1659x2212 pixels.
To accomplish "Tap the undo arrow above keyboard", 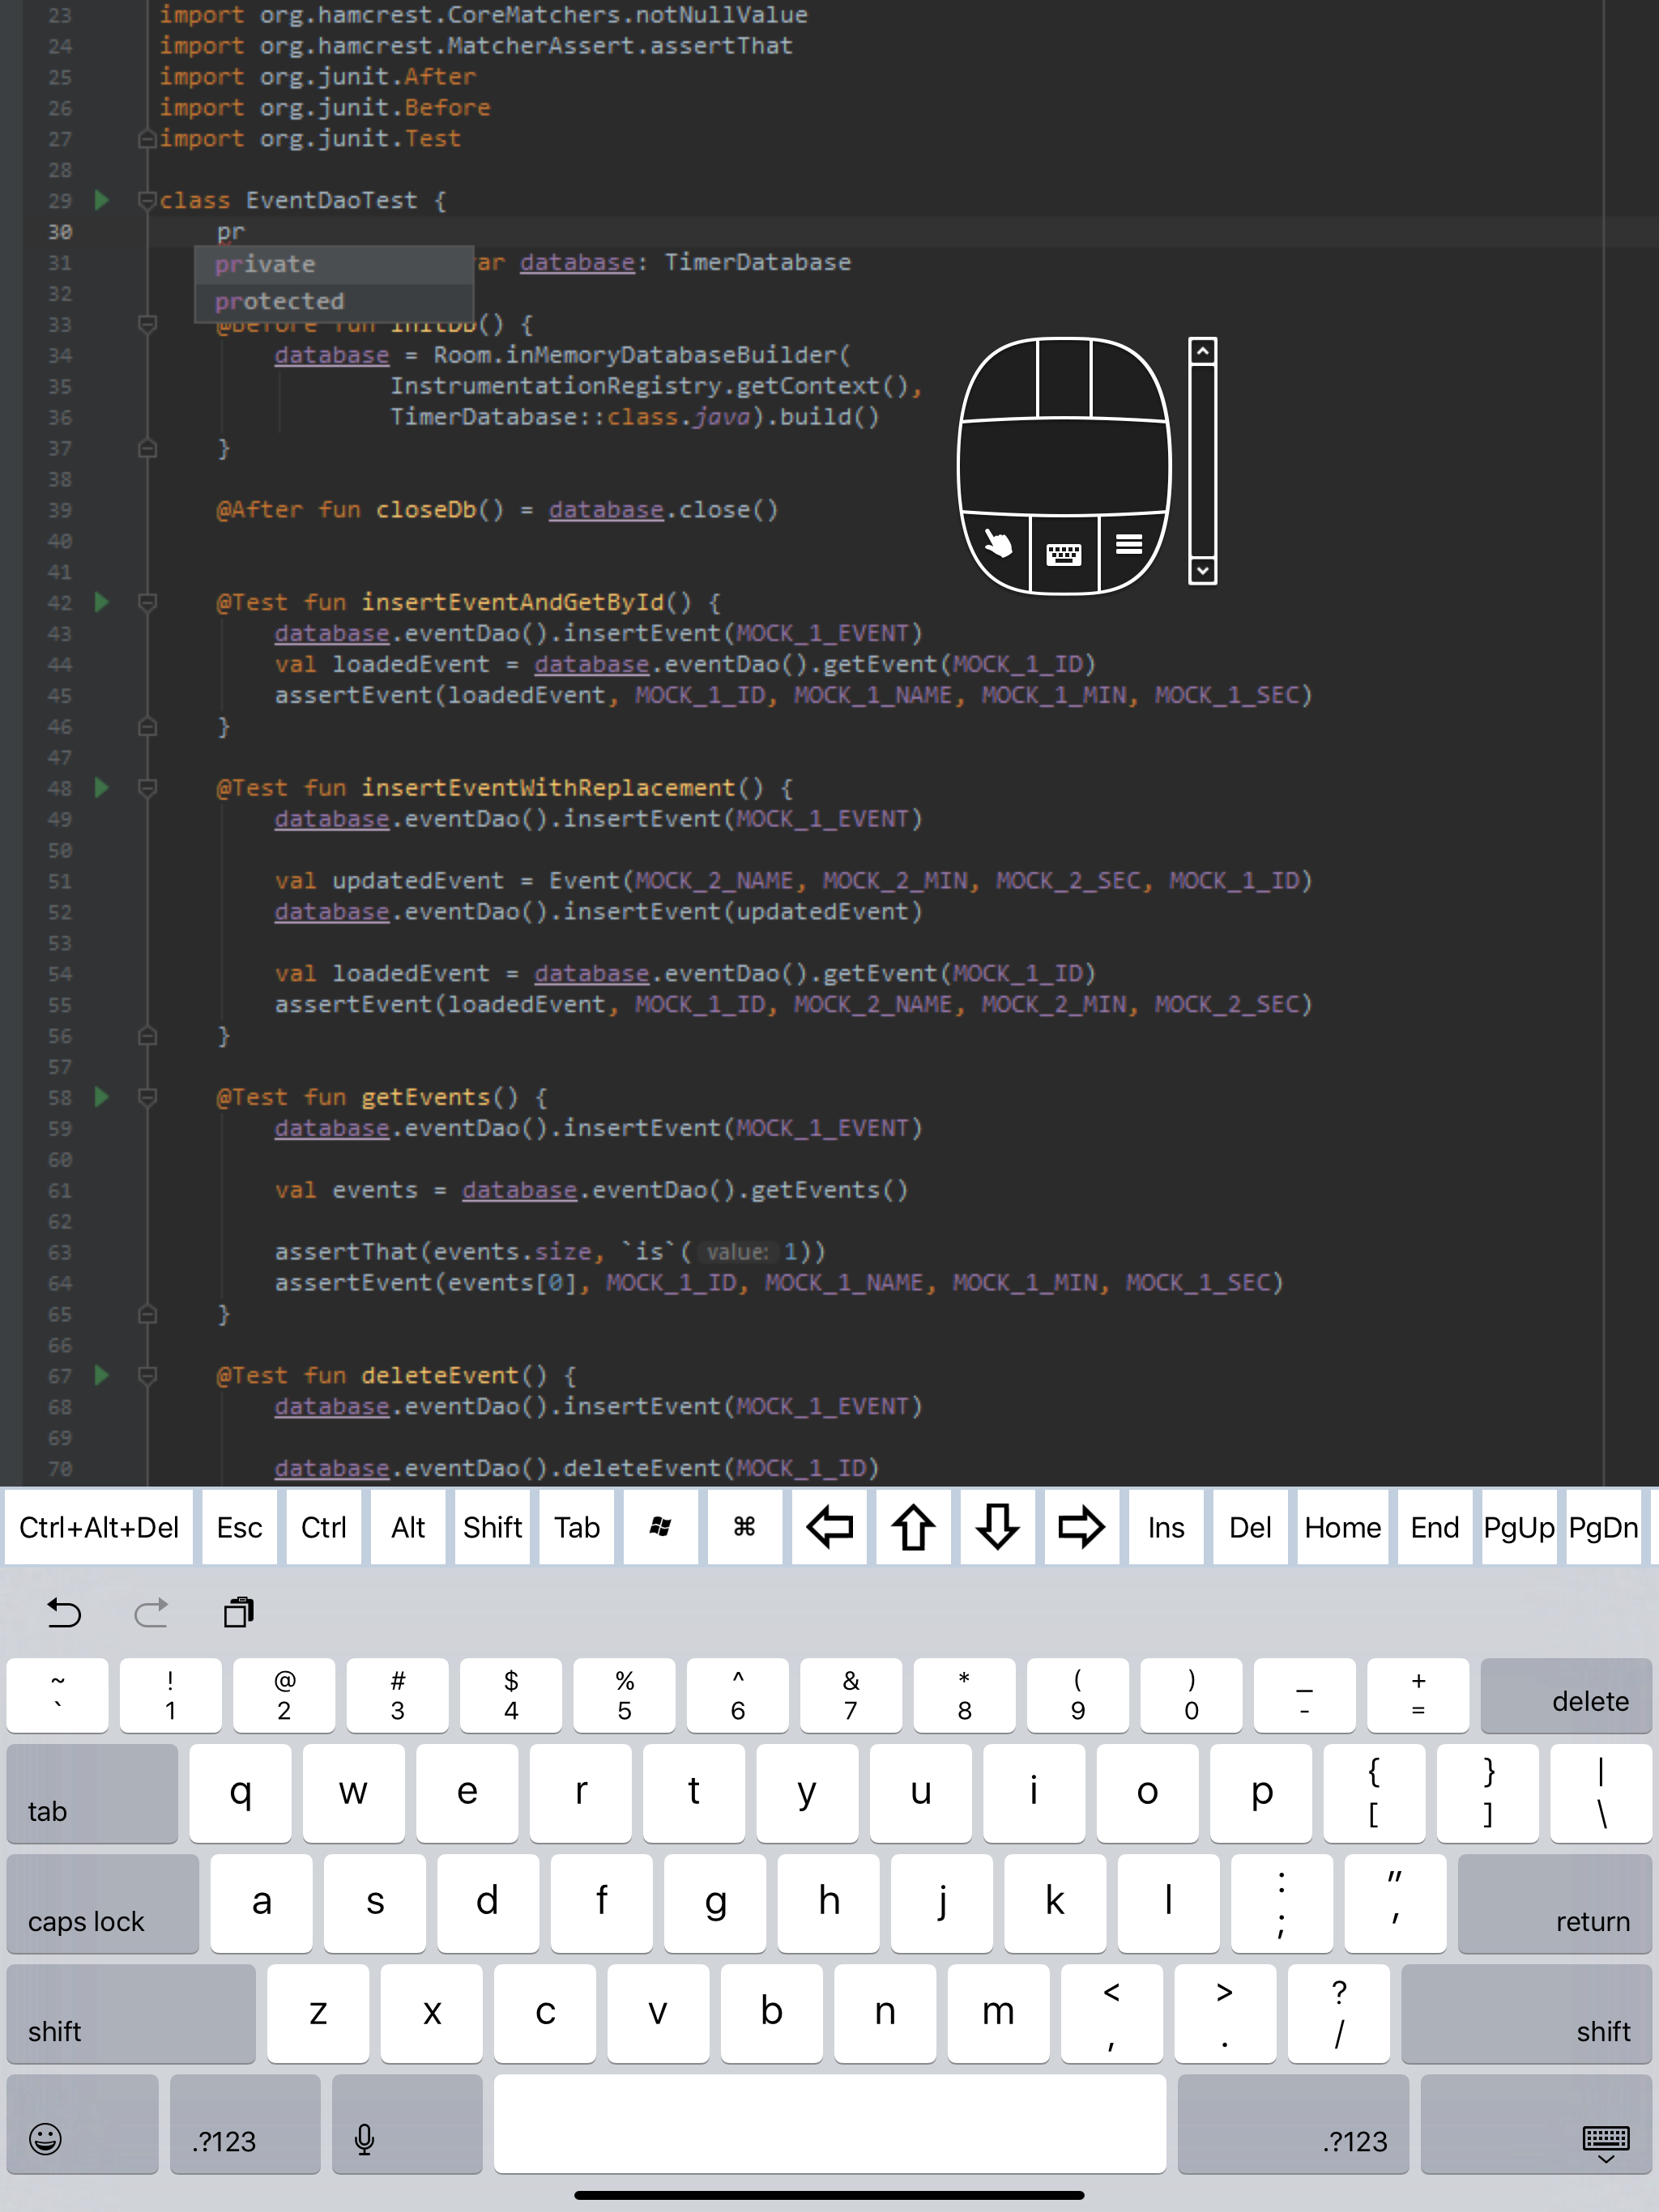I will (x=64, y=1612).
